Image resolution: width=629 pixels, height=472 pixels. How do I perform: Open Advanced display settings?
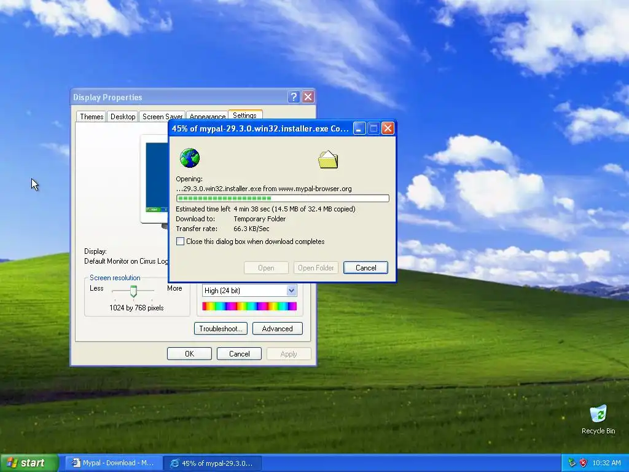tap(277, 329)
